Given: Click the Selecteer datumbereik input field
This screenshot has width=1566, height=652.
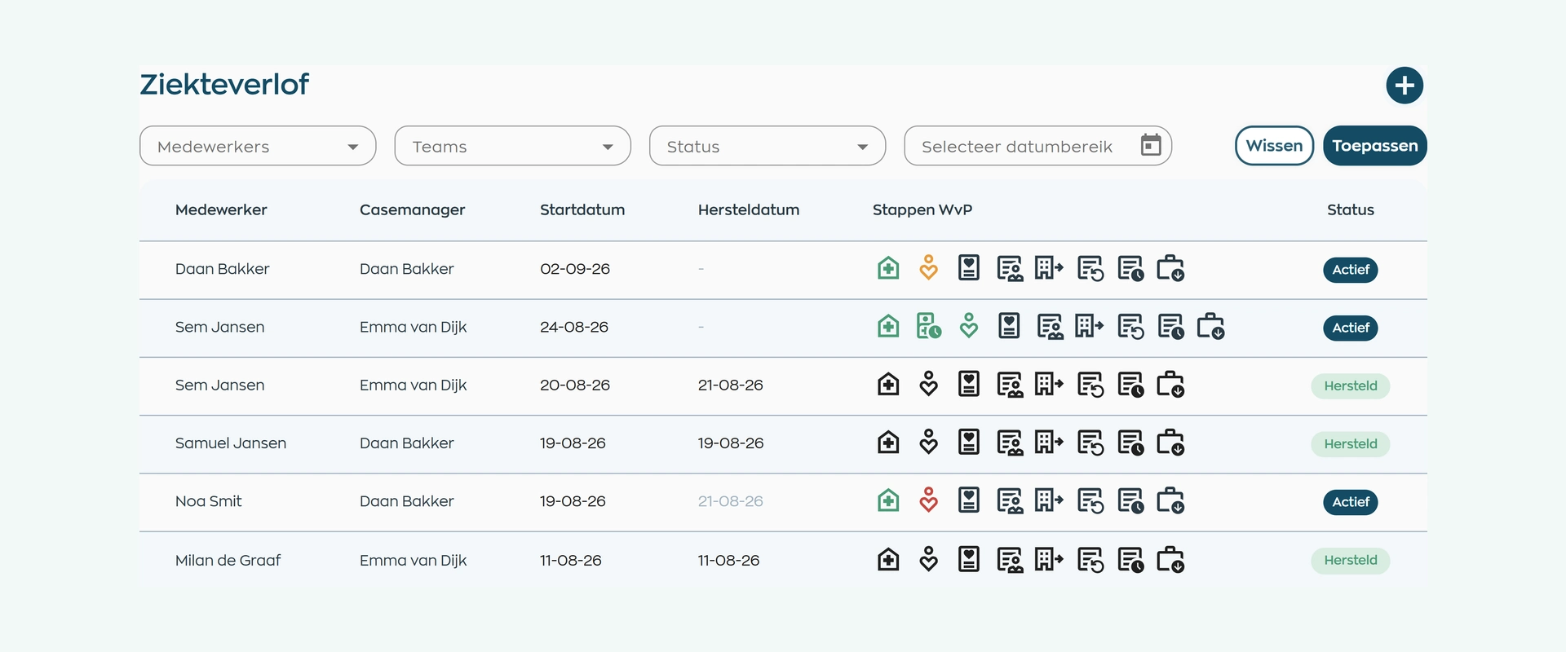Looking at the screenshot, I should [1037, 146].
